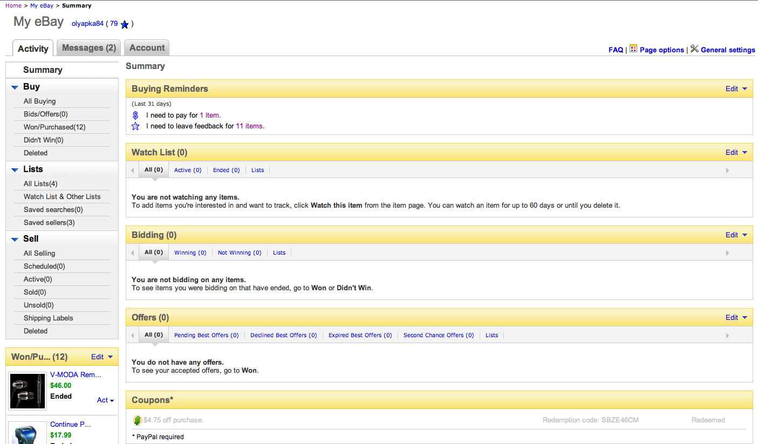This screenshot has width=758, height=444.
Task: Open the Continue P... item title link
Action: 71,425
